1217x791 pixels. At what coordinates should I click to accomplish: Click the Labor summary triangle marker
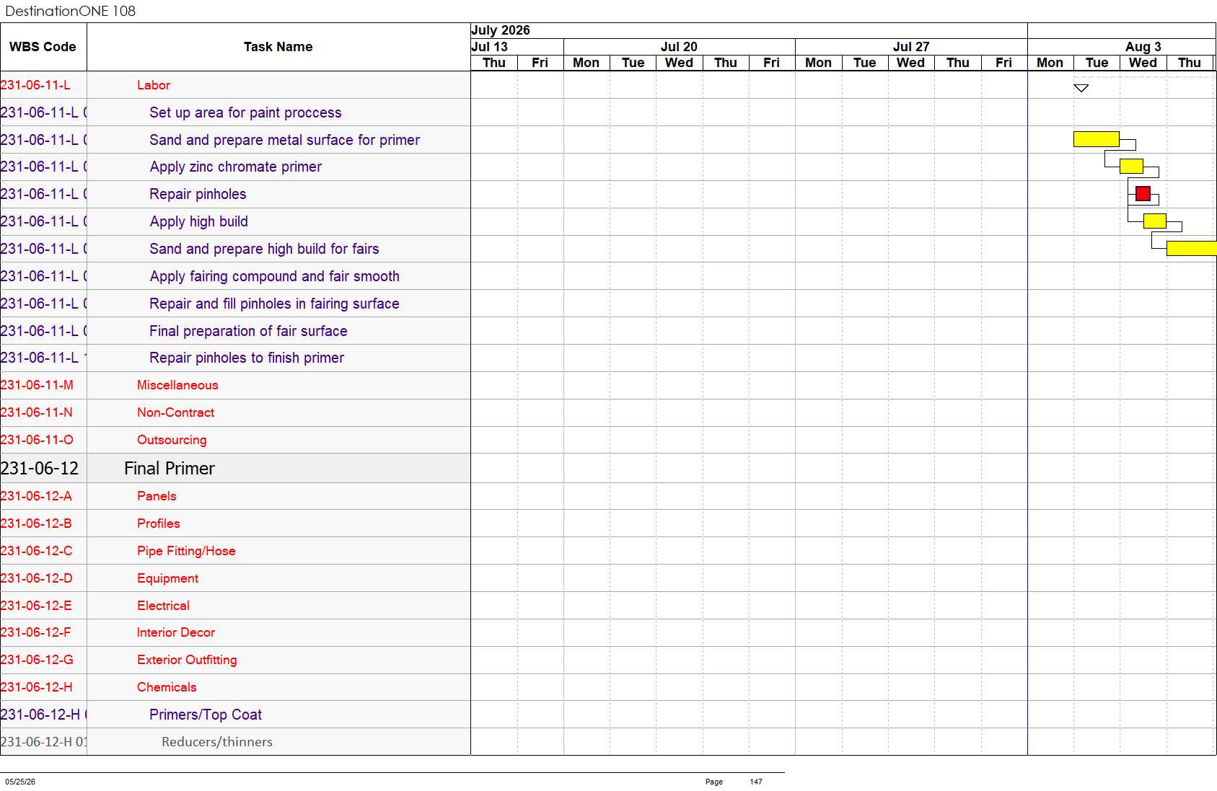(1081, 88)
